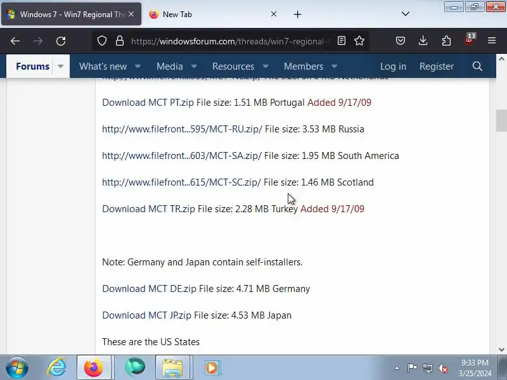The width and height of the screenshot is (507, 380).
Task: Reload the current page
Action: 61,41
